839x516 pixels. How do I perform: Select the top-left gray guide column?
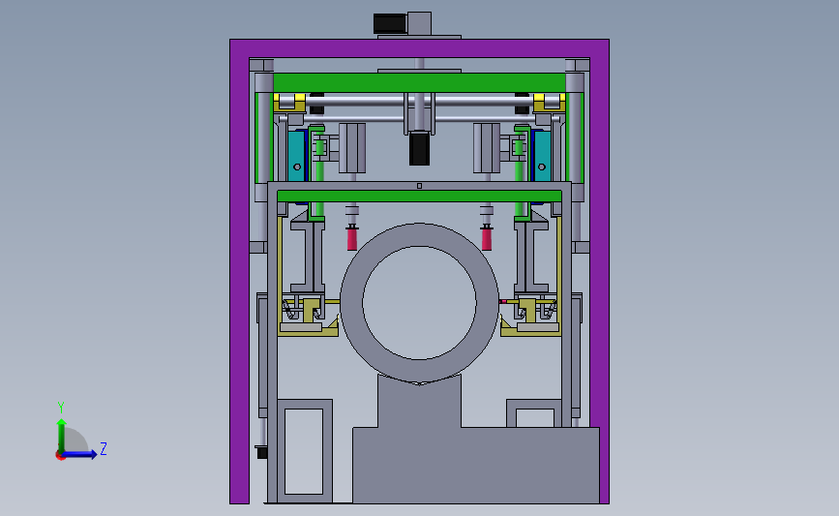[264, 137]
